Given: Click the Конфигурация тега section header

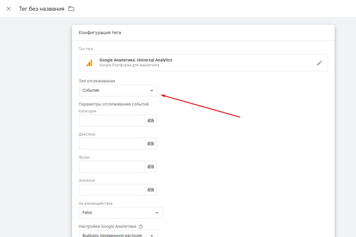Looking at the screenshot, I should click(x=100, y=33).
